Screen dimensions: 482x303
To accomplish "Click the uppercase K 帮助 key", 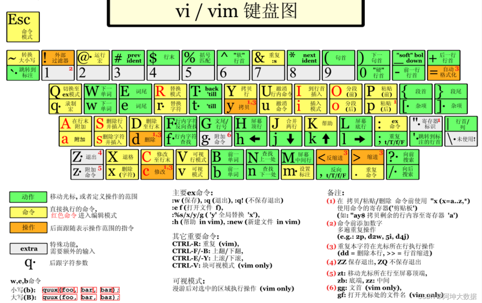I will click(321, 124).
